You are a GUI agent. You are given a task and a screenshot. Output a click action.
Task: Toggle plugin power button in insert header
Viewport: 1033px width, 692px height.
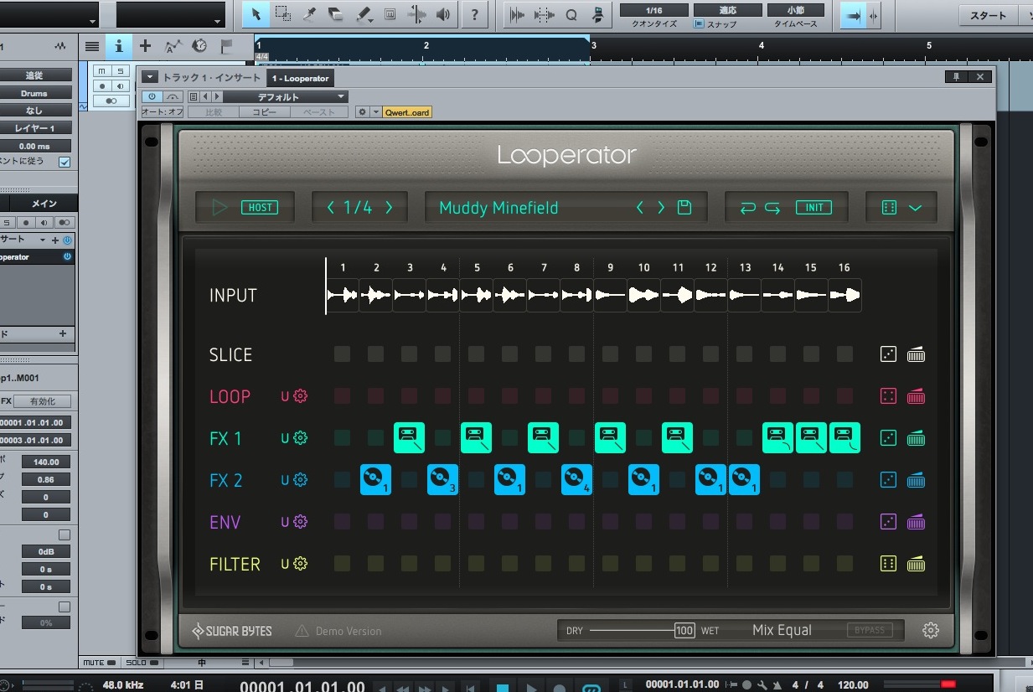tap(152, 97)
